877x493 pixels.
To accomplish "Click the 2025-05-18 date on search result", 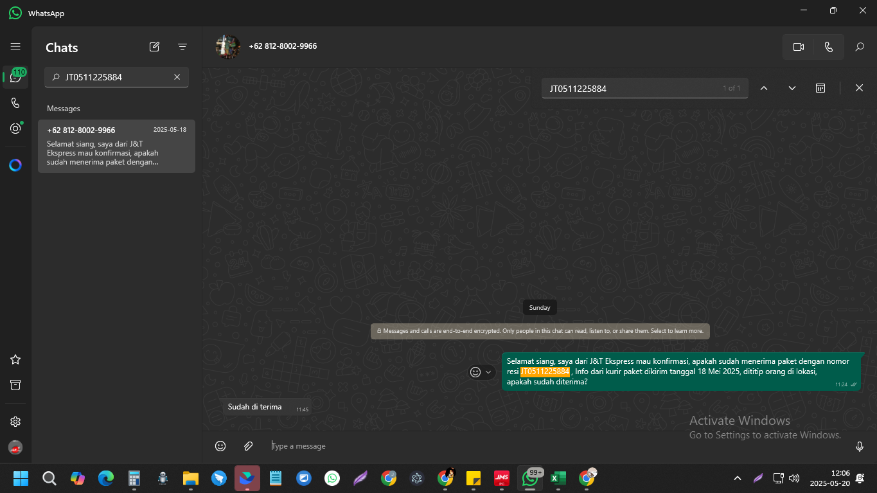I will pyautogui.click(x=170, y=130).
